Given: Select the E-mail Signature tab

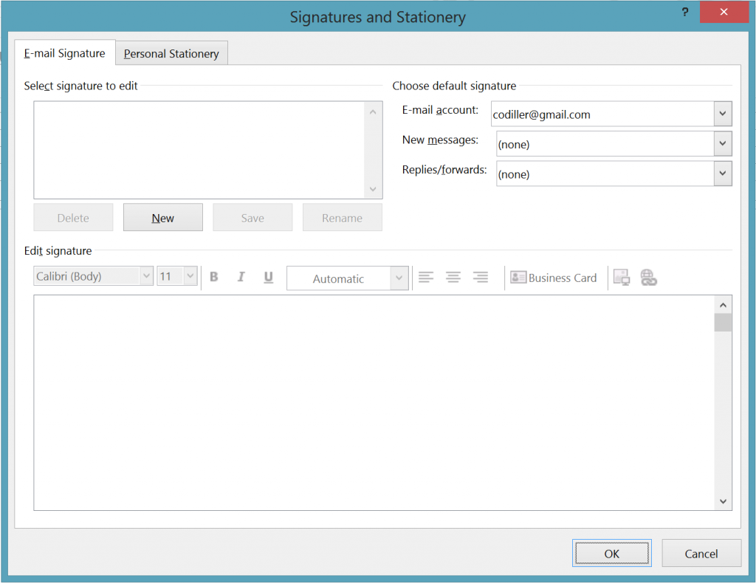Looking at the screenshot, I should [x=64, y=52].
